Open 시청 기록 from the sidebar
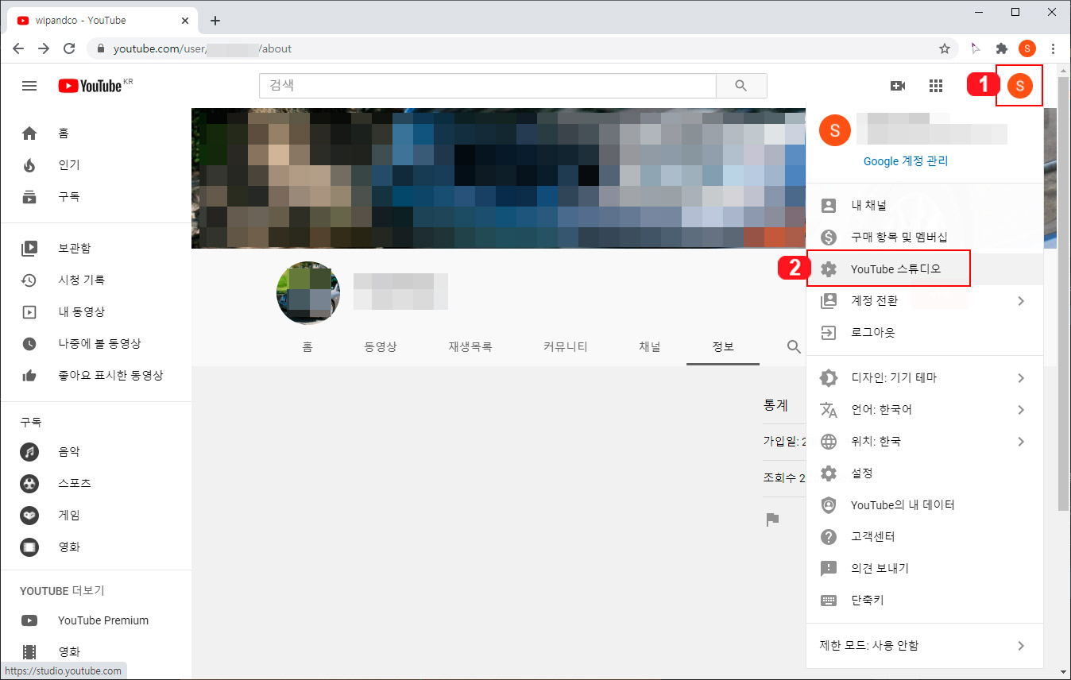The height and width of the screenshot is (680, 1071). (72, 280)
